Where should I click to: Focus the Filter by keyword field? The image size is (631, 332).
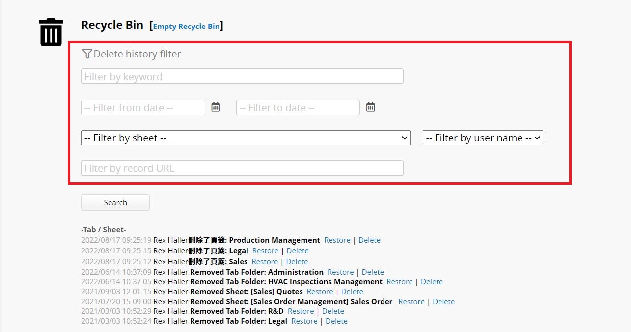click(242, 77)
